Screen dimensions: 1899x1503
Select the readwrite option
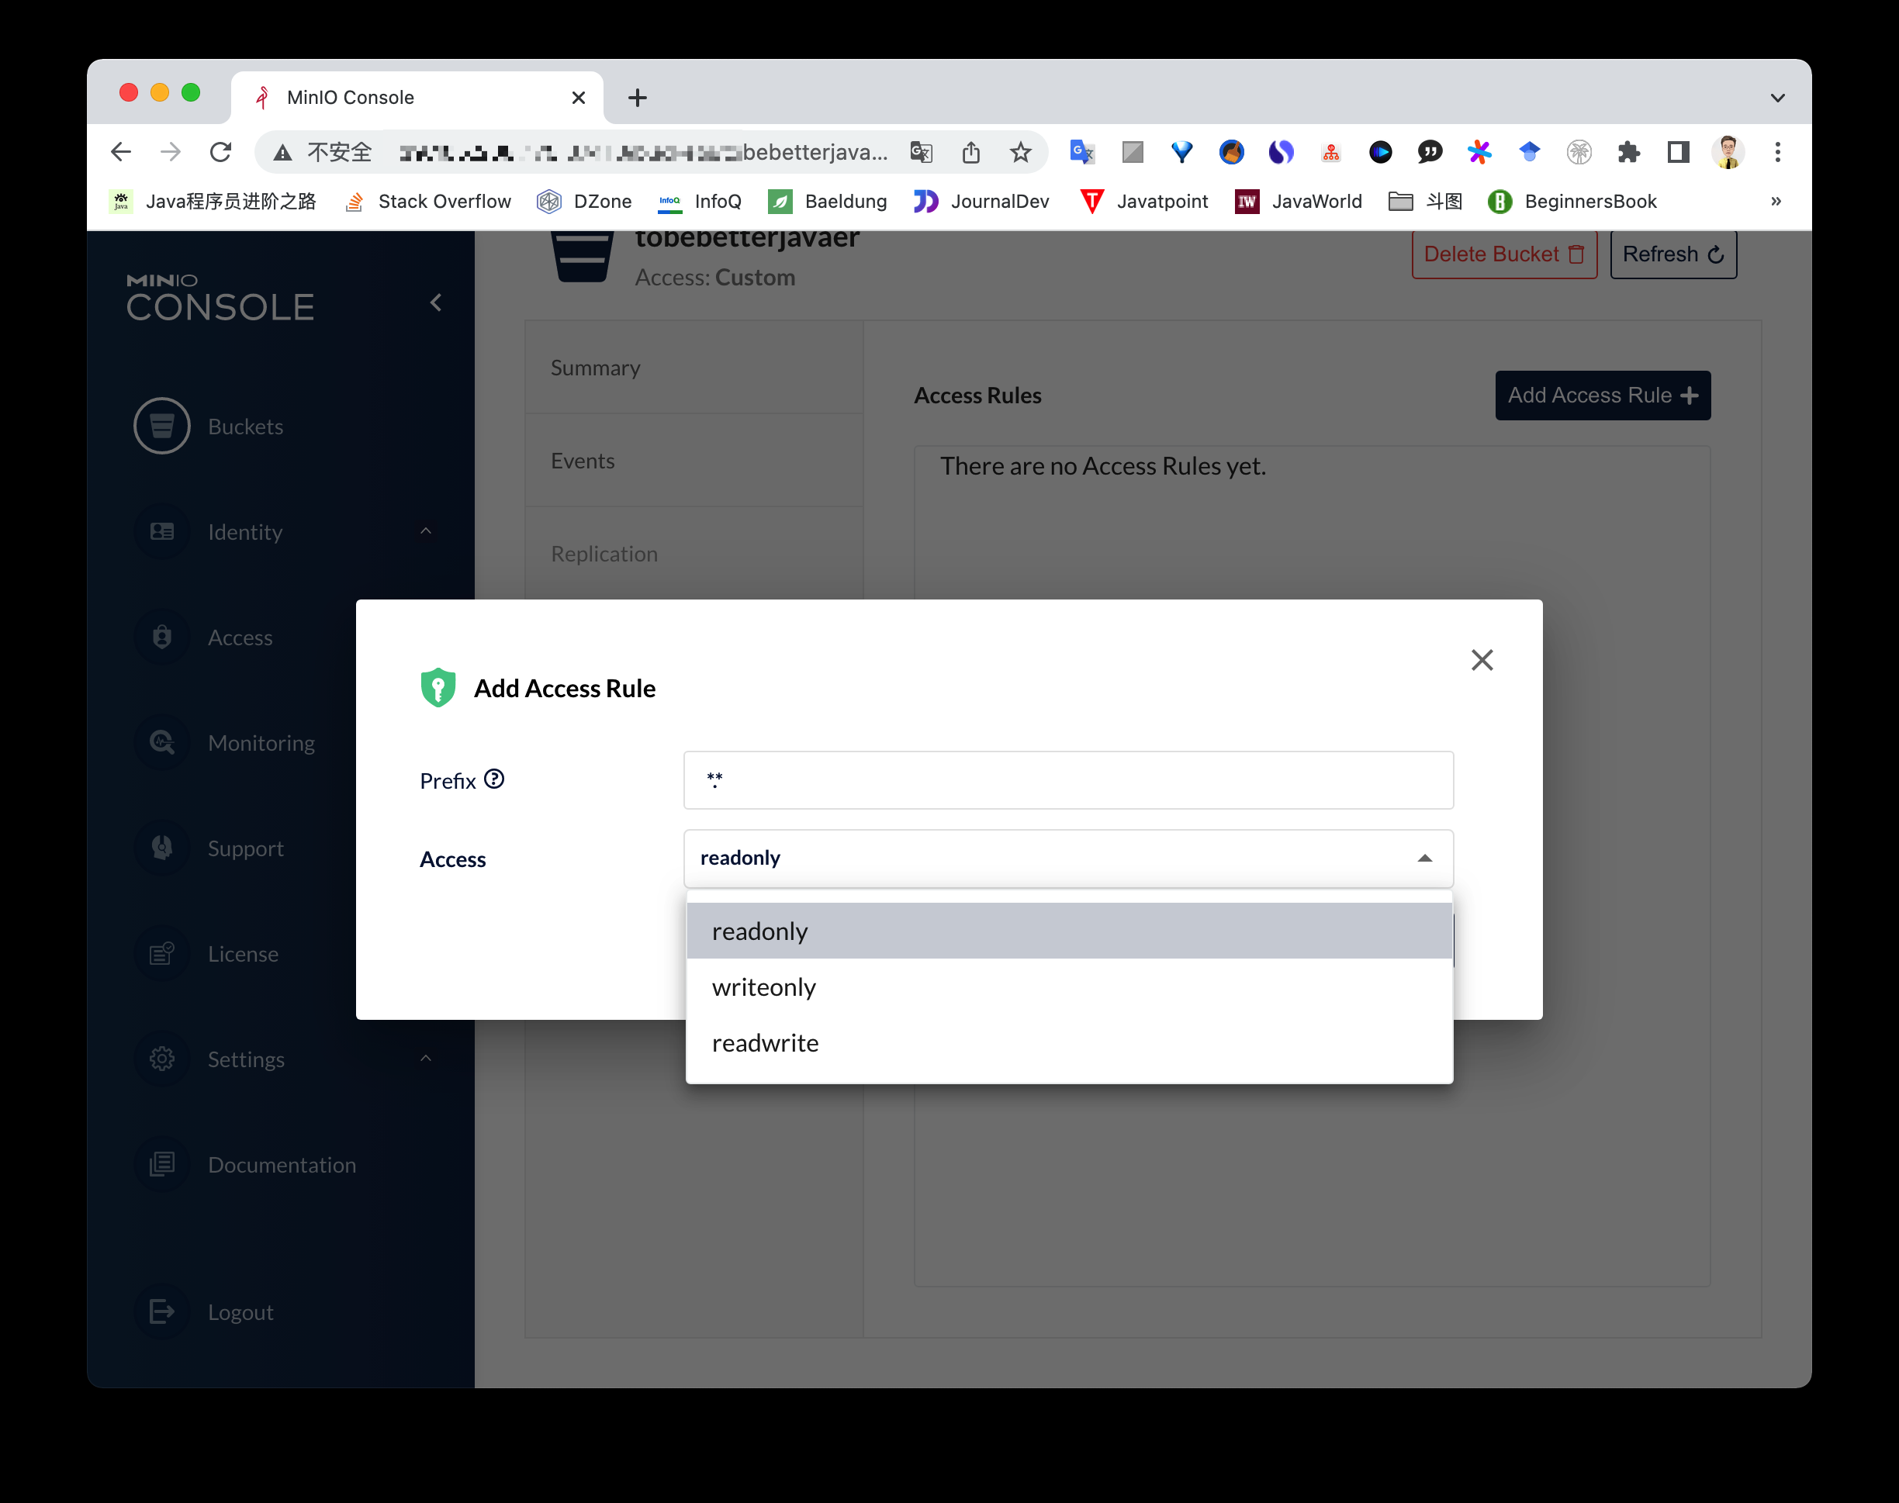(766, 1044)
